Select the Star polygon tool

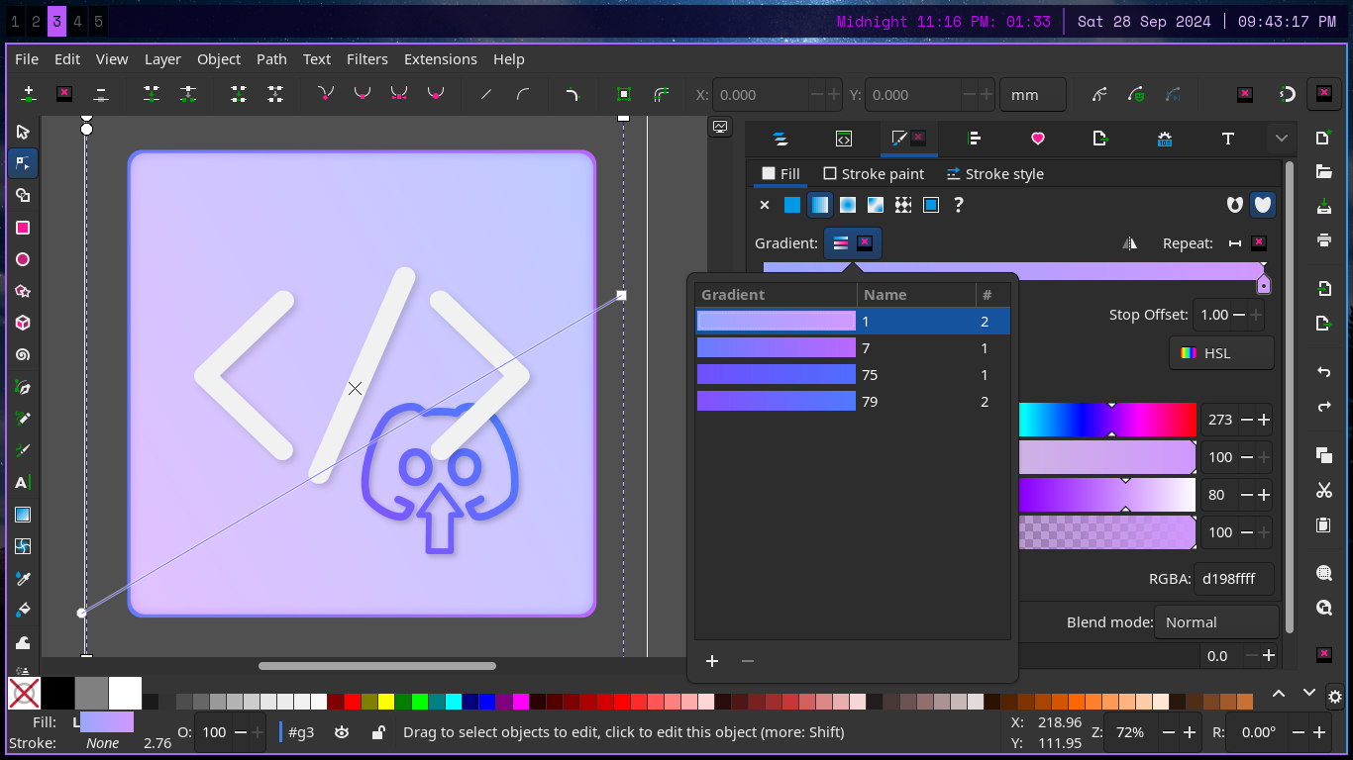(x=23, y=291)
